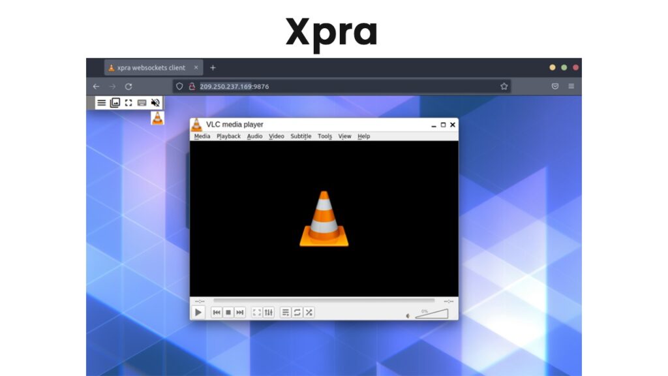This screenshot has width=668, height=376.
Task: Click the VLC remaining time label
Action: (449, 302)
